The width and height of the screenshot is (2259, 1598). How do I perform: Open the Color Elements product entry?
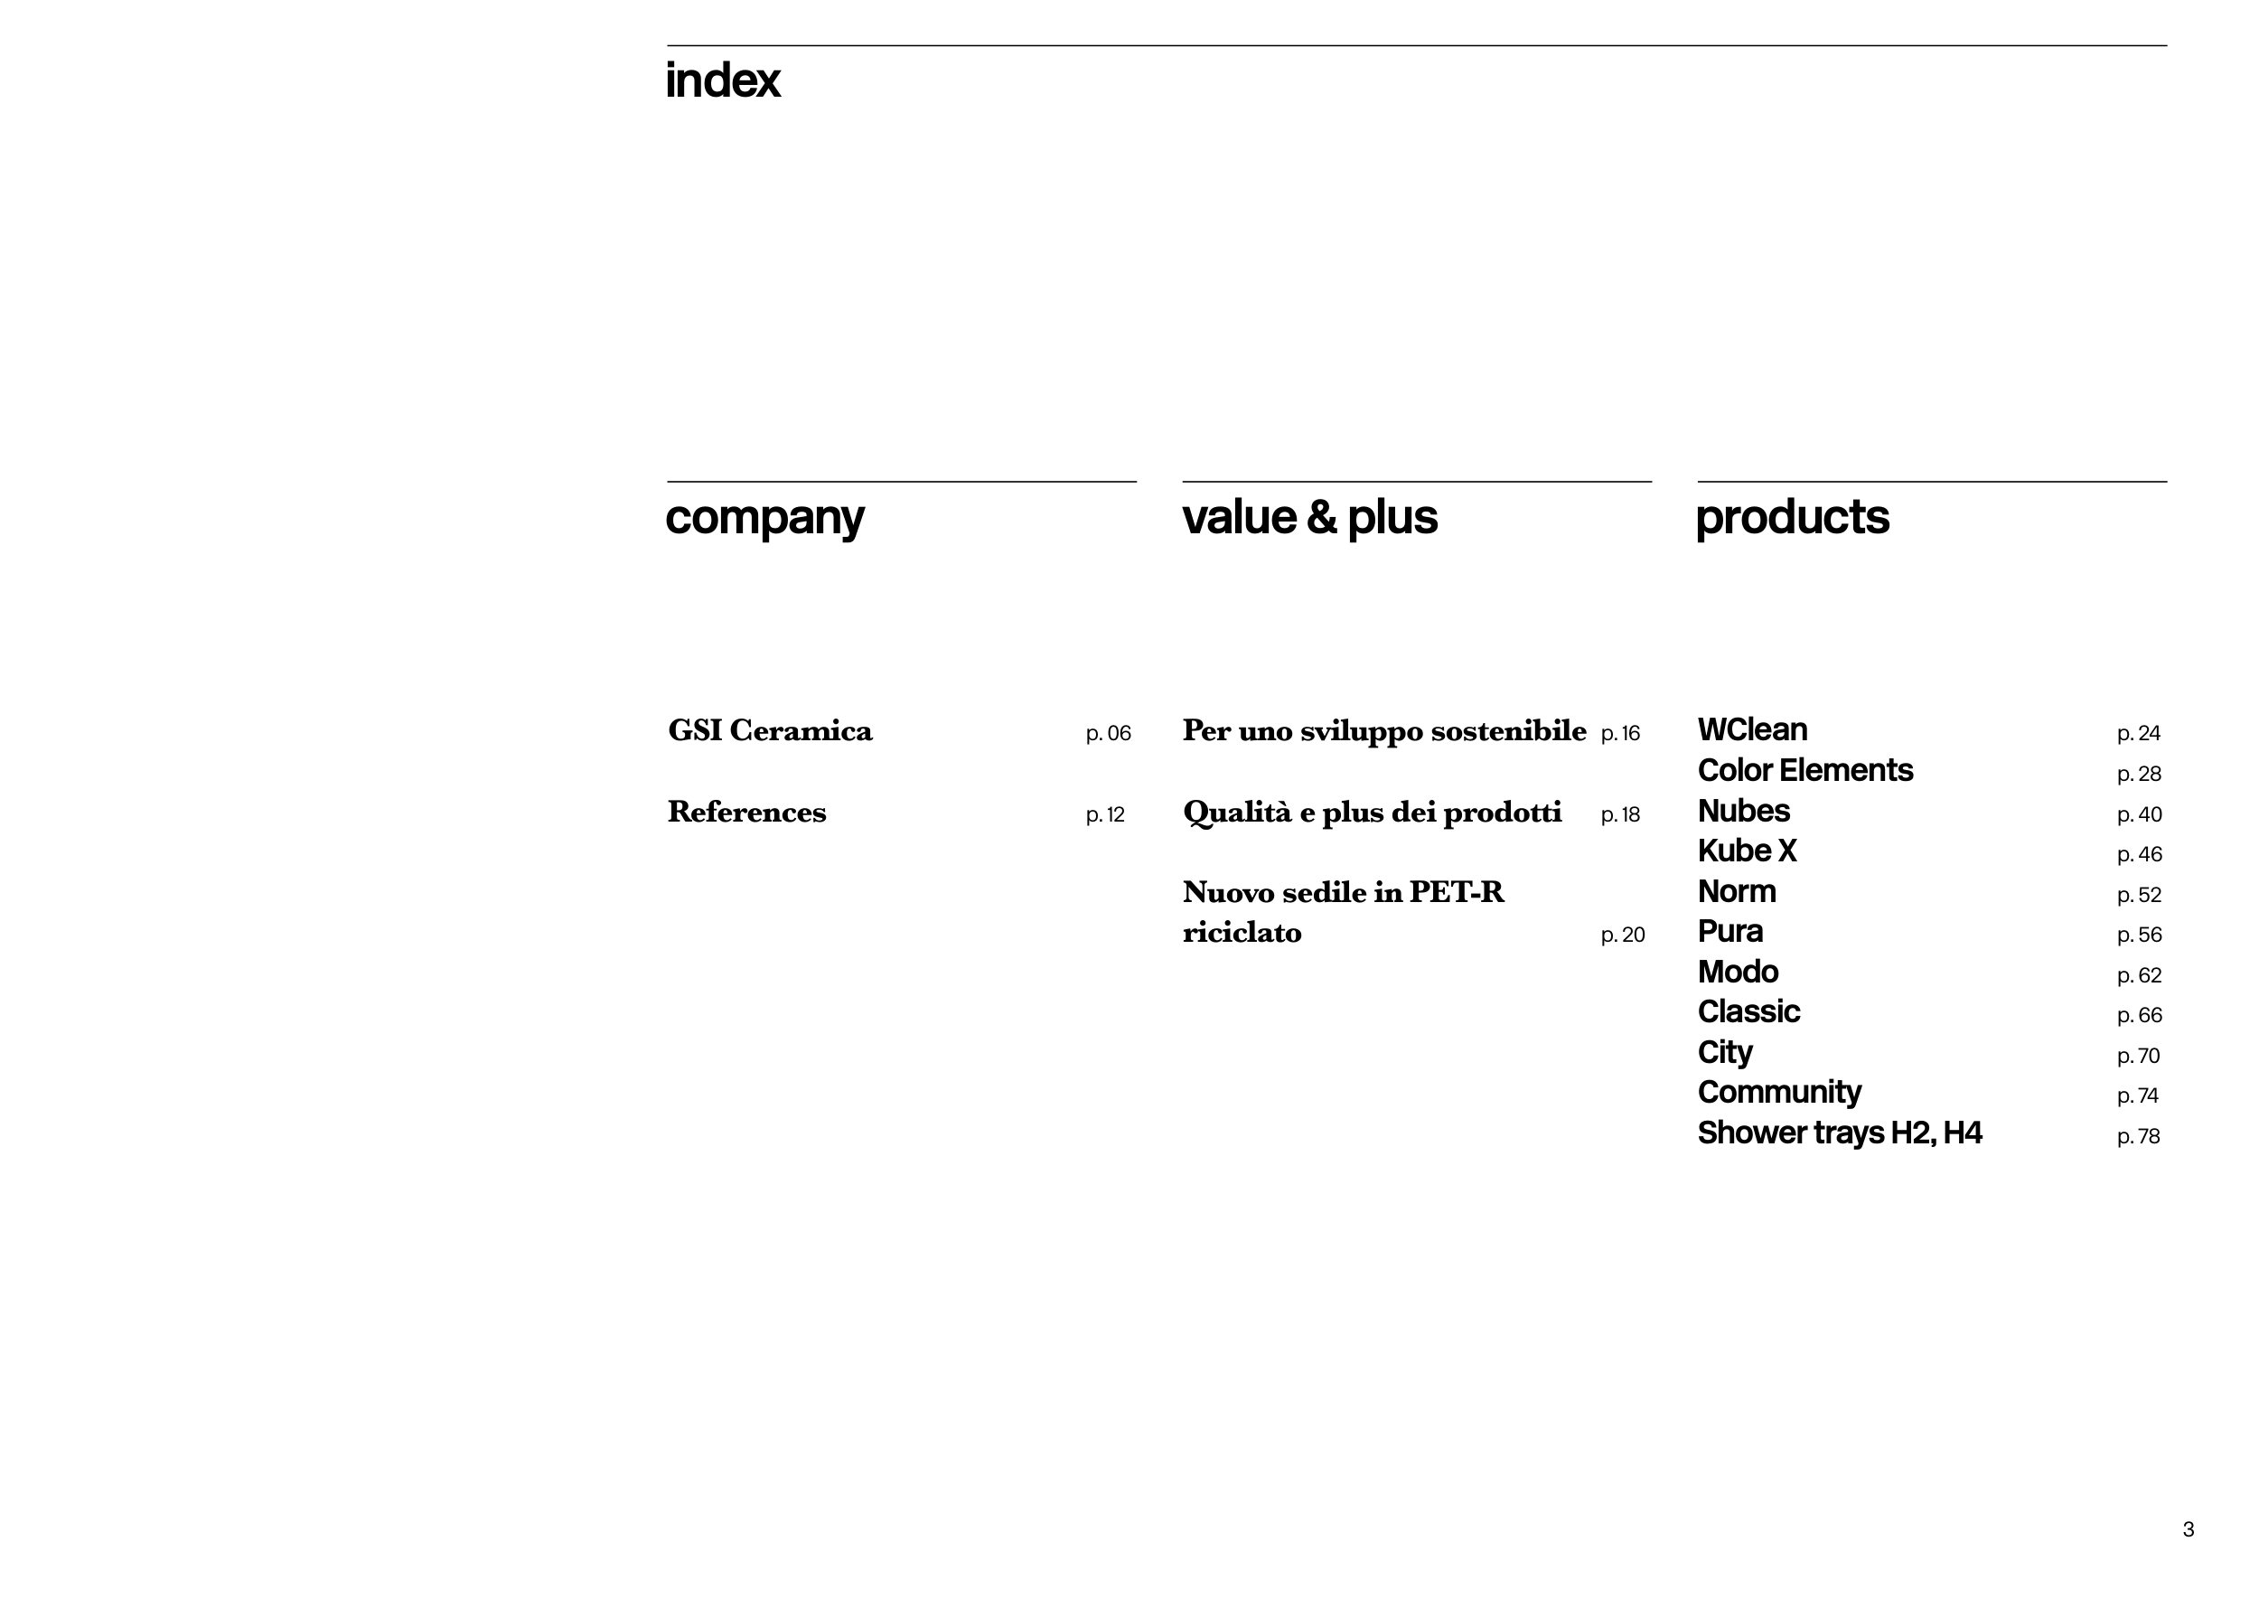point(1804,770)
